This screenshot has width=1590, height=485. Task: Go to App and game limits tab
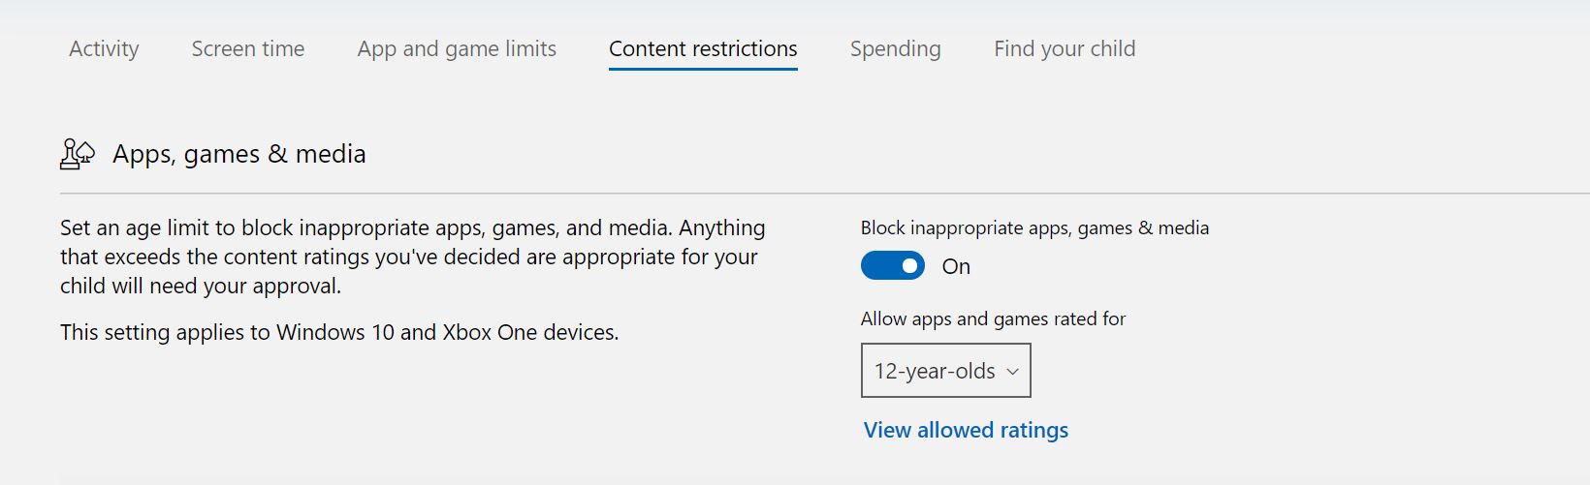tap(457, 48)
